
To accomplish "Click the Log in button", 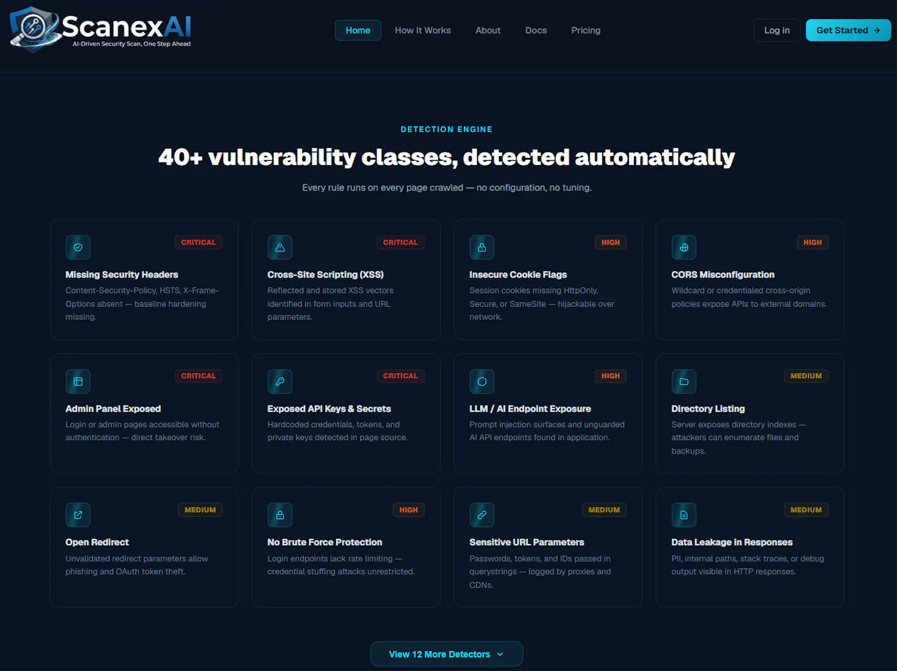I will (x=777, y=30).
